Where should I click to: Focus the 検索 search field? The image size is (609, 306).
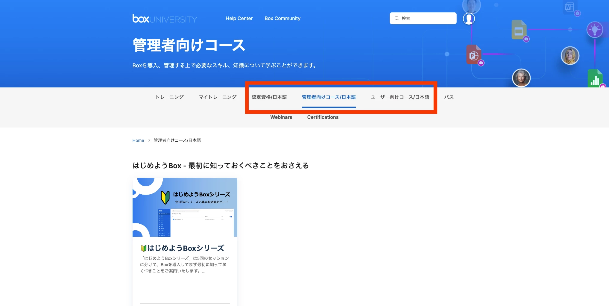point(423,18)
